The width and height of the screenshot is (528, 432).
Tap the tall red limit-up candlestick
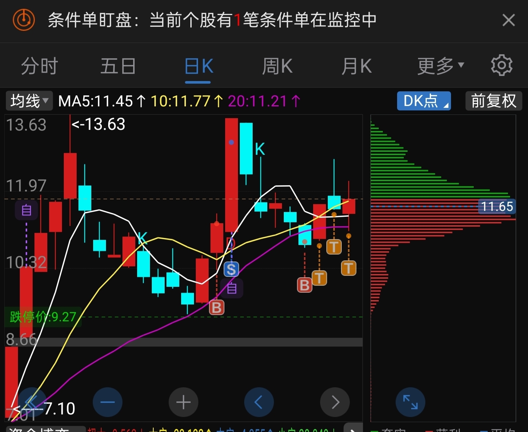(231, 175)
